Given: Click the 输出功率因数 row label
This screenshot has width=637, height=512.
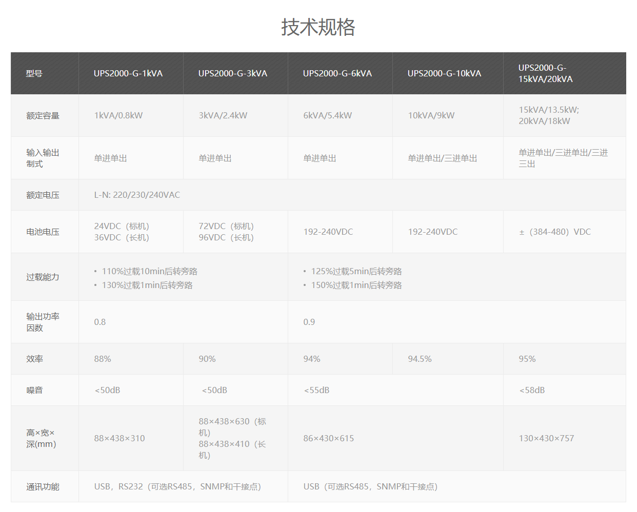Looking at the screenshot, I should point(43,322).
